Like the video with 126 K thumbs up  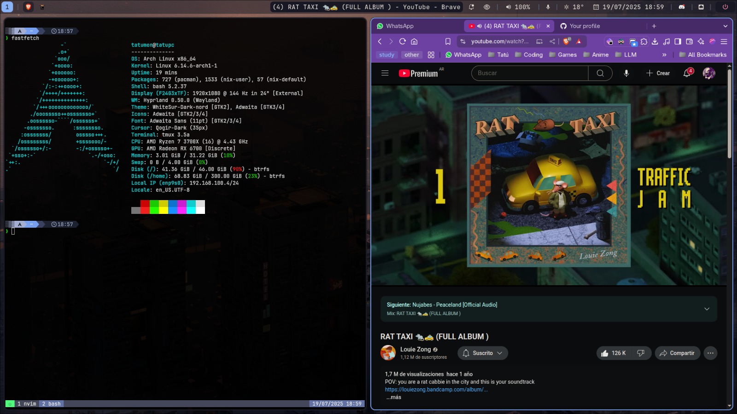pyautogui.click(x=613, y=353)
